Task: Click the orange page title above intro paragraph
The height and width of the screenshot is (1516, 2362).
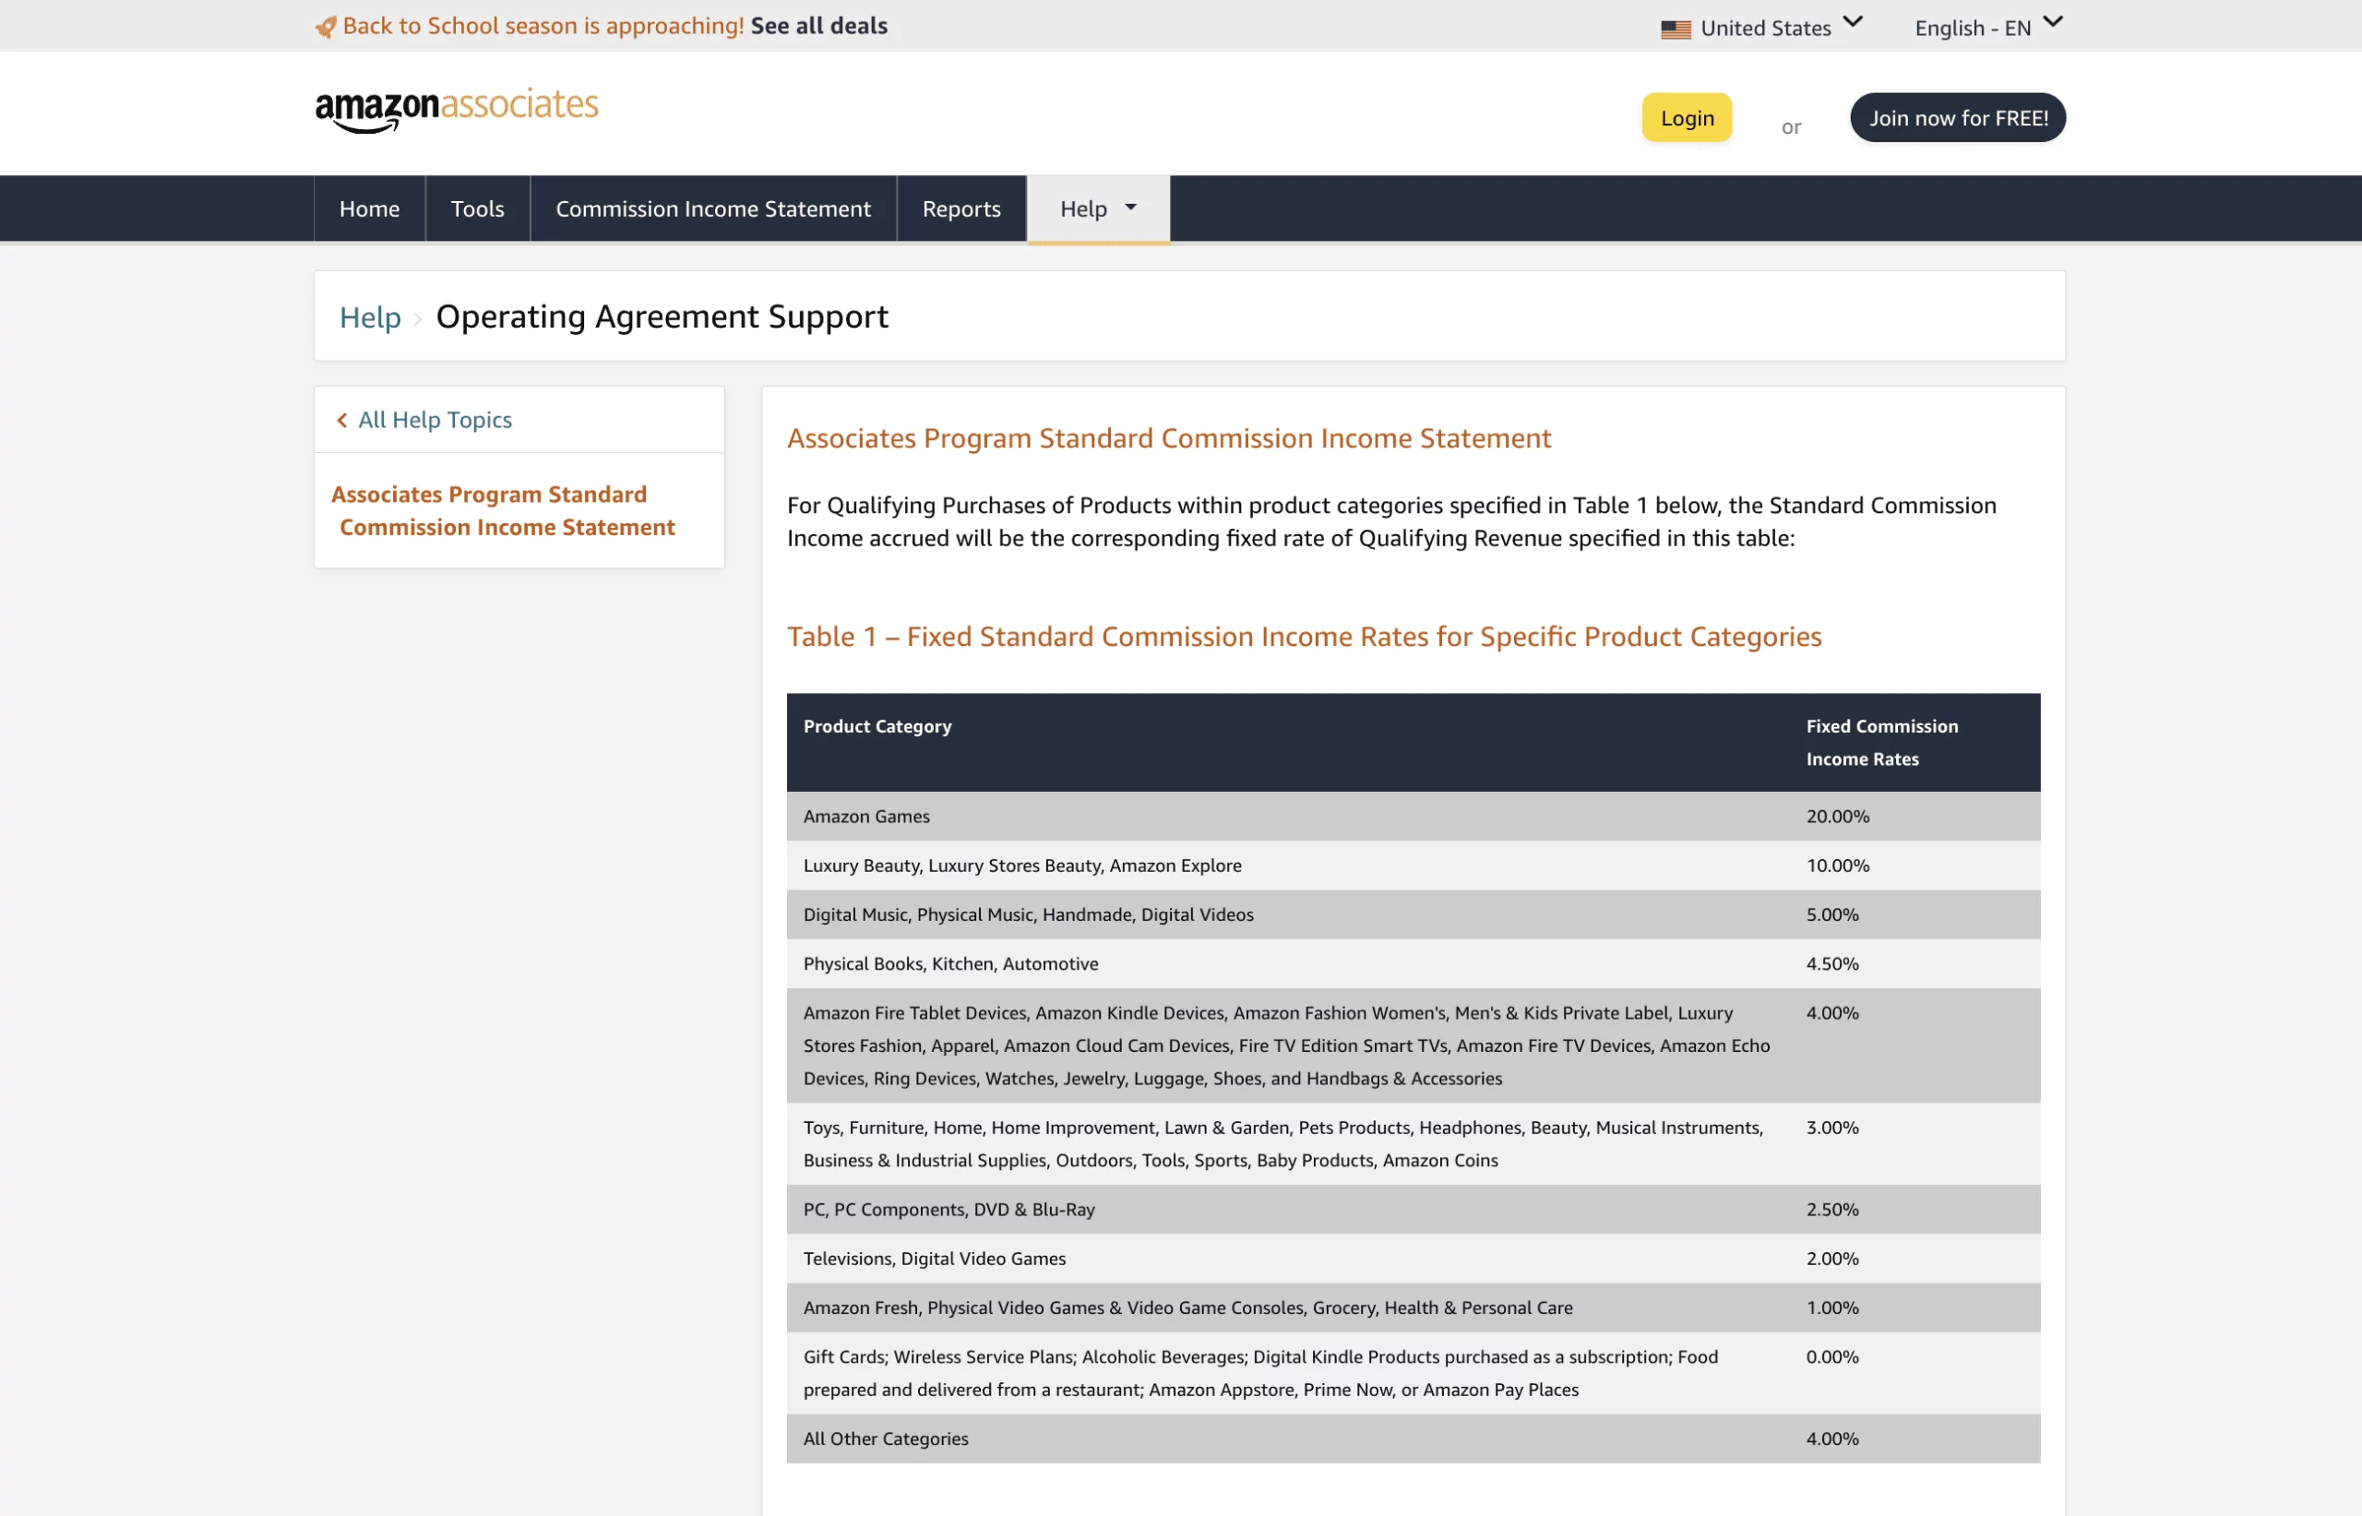Action: coord(1169,439)
